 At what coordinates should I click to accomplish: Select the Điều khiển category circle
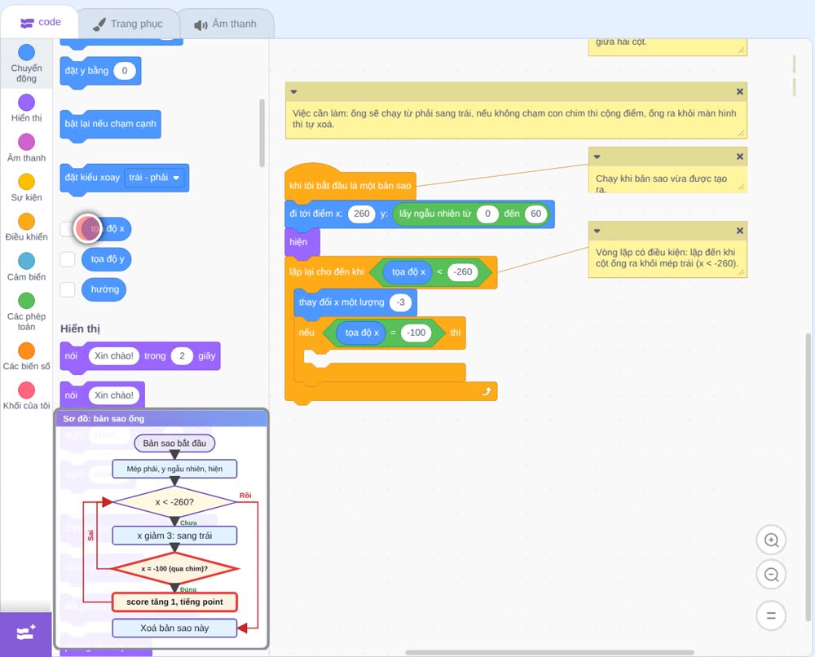tap(27, 222)
